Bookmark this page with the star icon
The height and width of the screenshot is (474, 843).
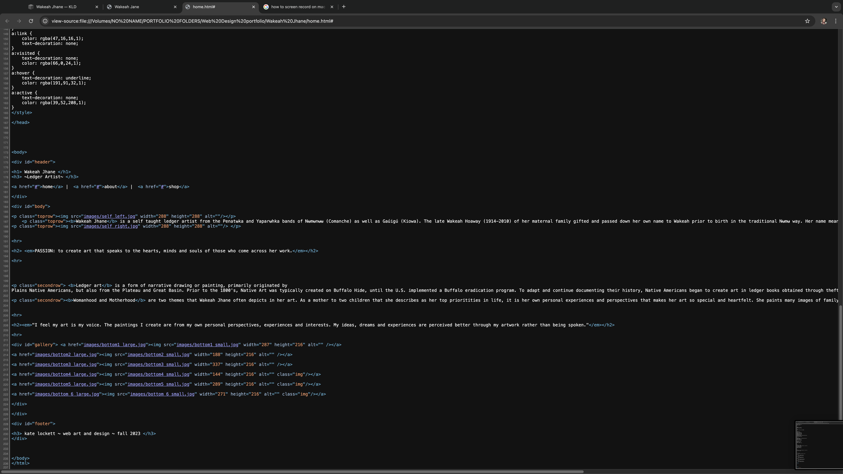click(x=808, y=21)
